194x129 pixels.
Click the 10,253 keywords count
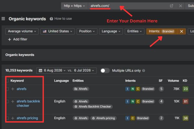(x=19, y=71)
